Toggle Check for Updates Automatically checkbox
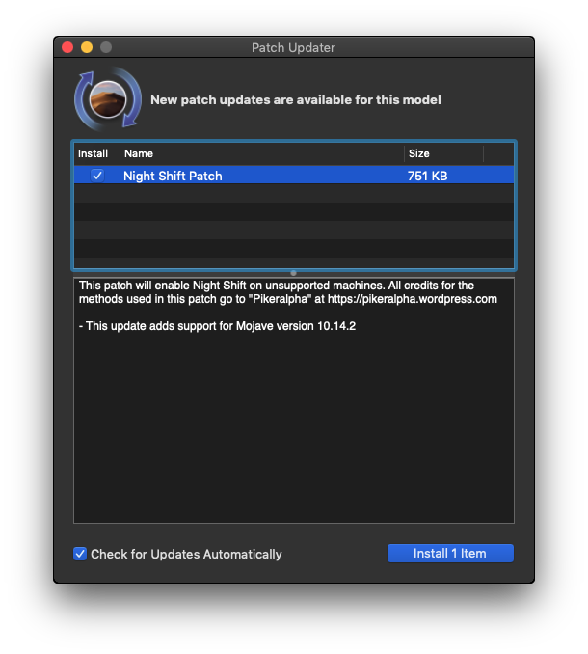588x654 pixels. point(80,554)
